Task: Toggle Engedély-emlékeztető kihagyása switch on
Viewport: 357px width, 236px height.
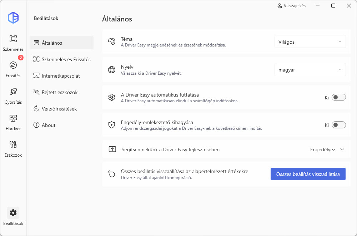Action: tap(338, 125)
